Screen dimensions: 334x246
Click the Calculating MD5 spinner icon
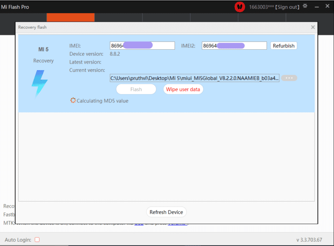click(73, 101)
